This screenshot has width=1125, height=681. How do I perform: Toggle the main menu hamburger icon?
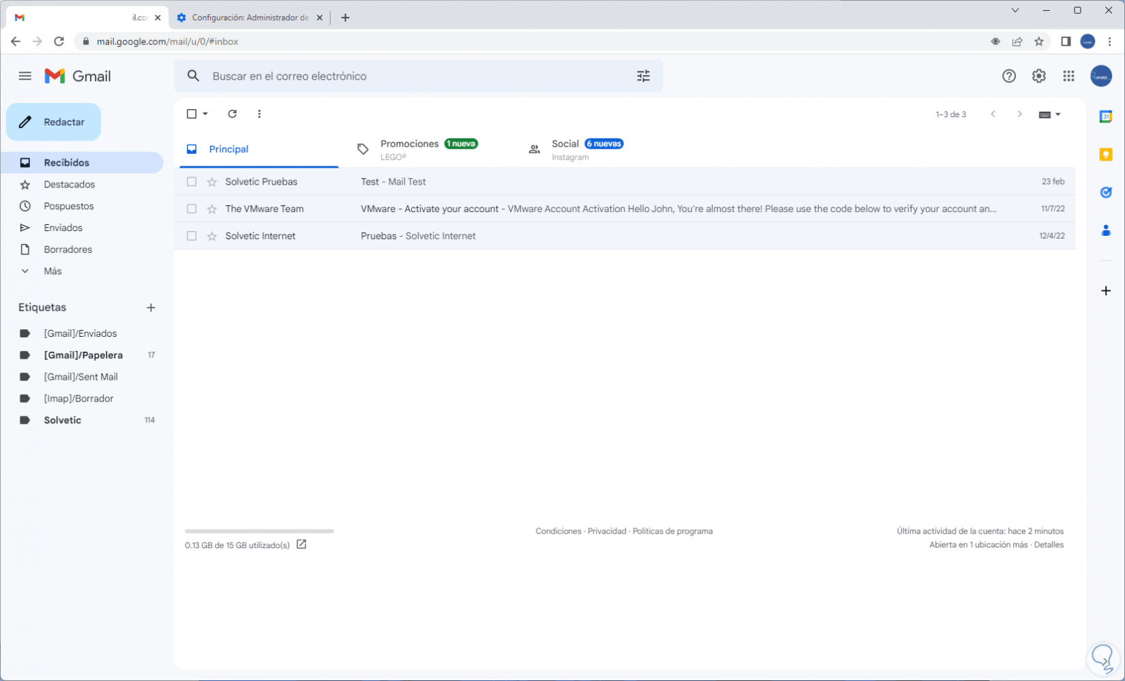[x=25, y=76]
